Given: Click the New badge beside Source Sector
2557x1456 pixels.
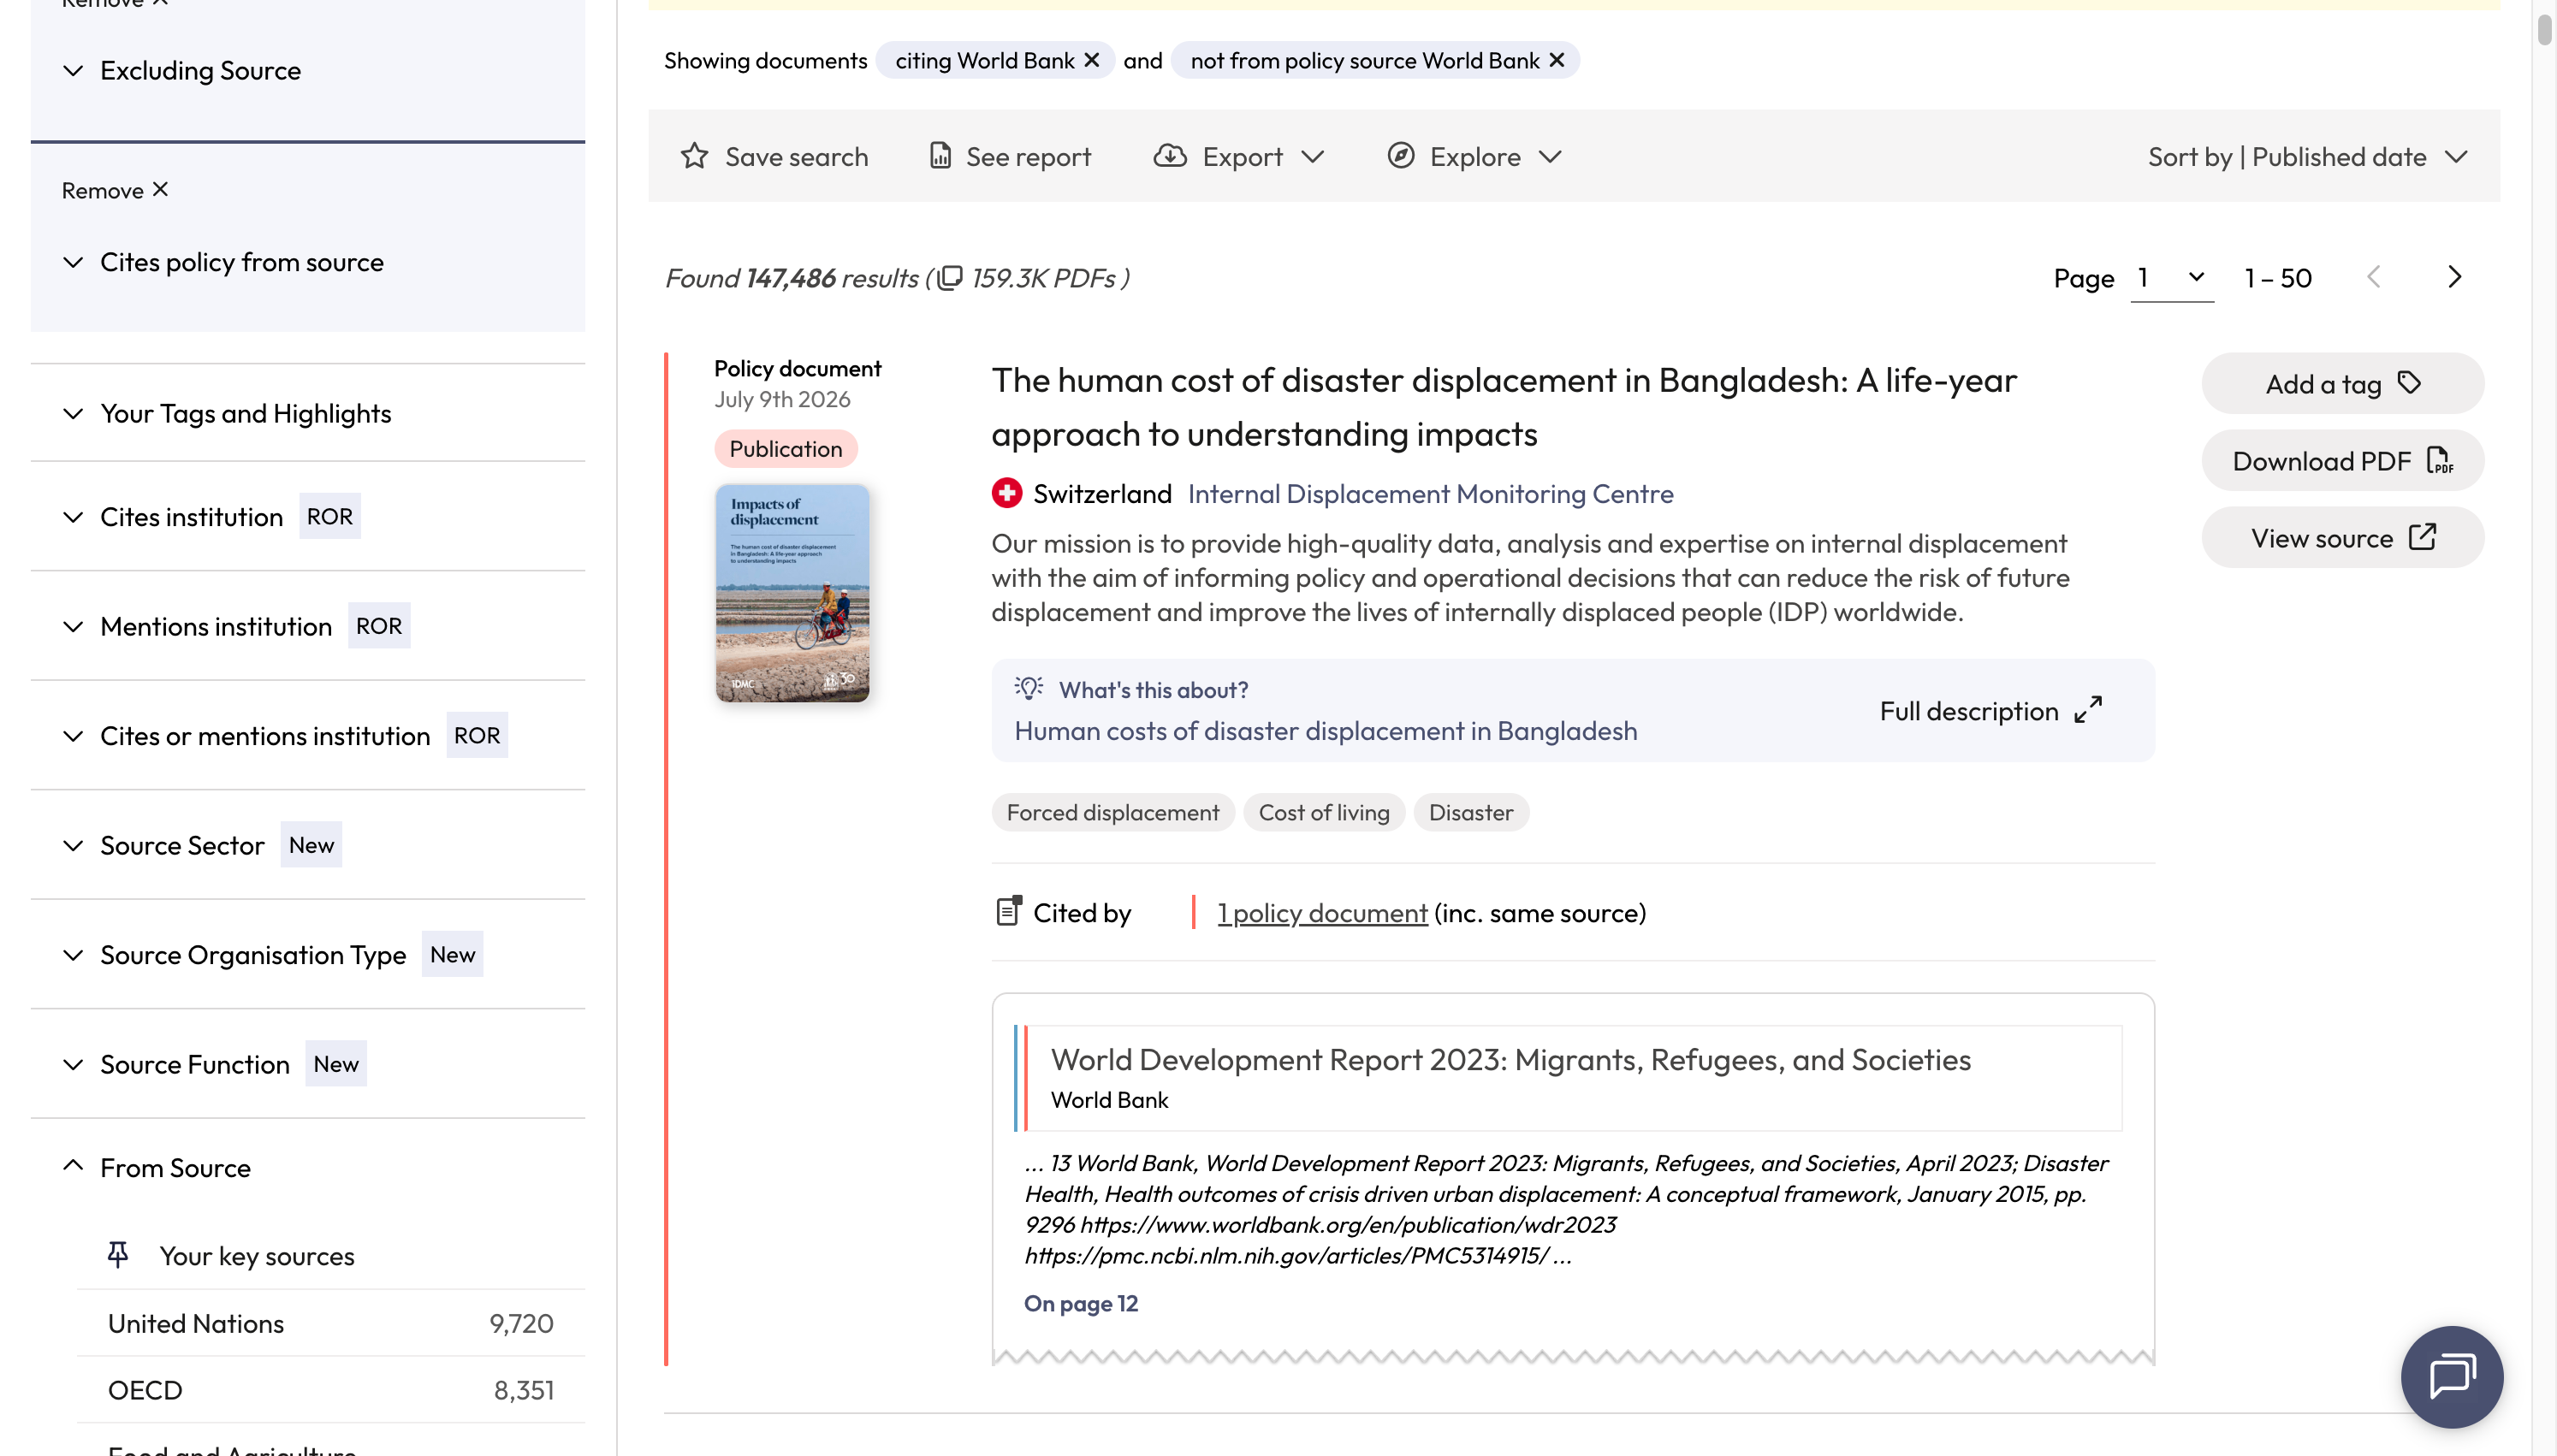Looking at the screenshot, I should pyautogui.click(x=311, y=846).
